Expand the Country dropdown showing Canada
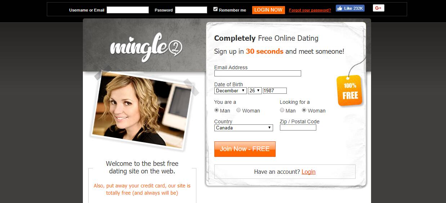Image resolution: width=446 pixels, height=203 pixels. tap(244, 128)
